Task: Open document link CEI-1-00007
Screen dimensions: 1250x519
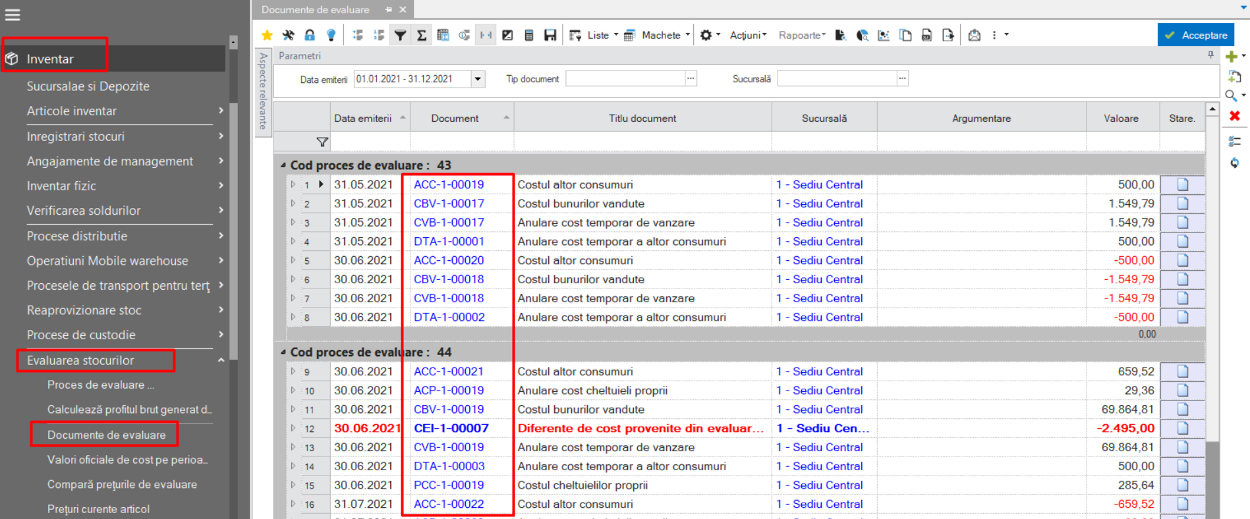Action: click(451, 428)
